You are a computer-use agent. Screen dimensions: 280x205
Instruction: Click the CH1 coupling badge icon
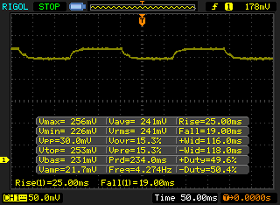[15, 198]
